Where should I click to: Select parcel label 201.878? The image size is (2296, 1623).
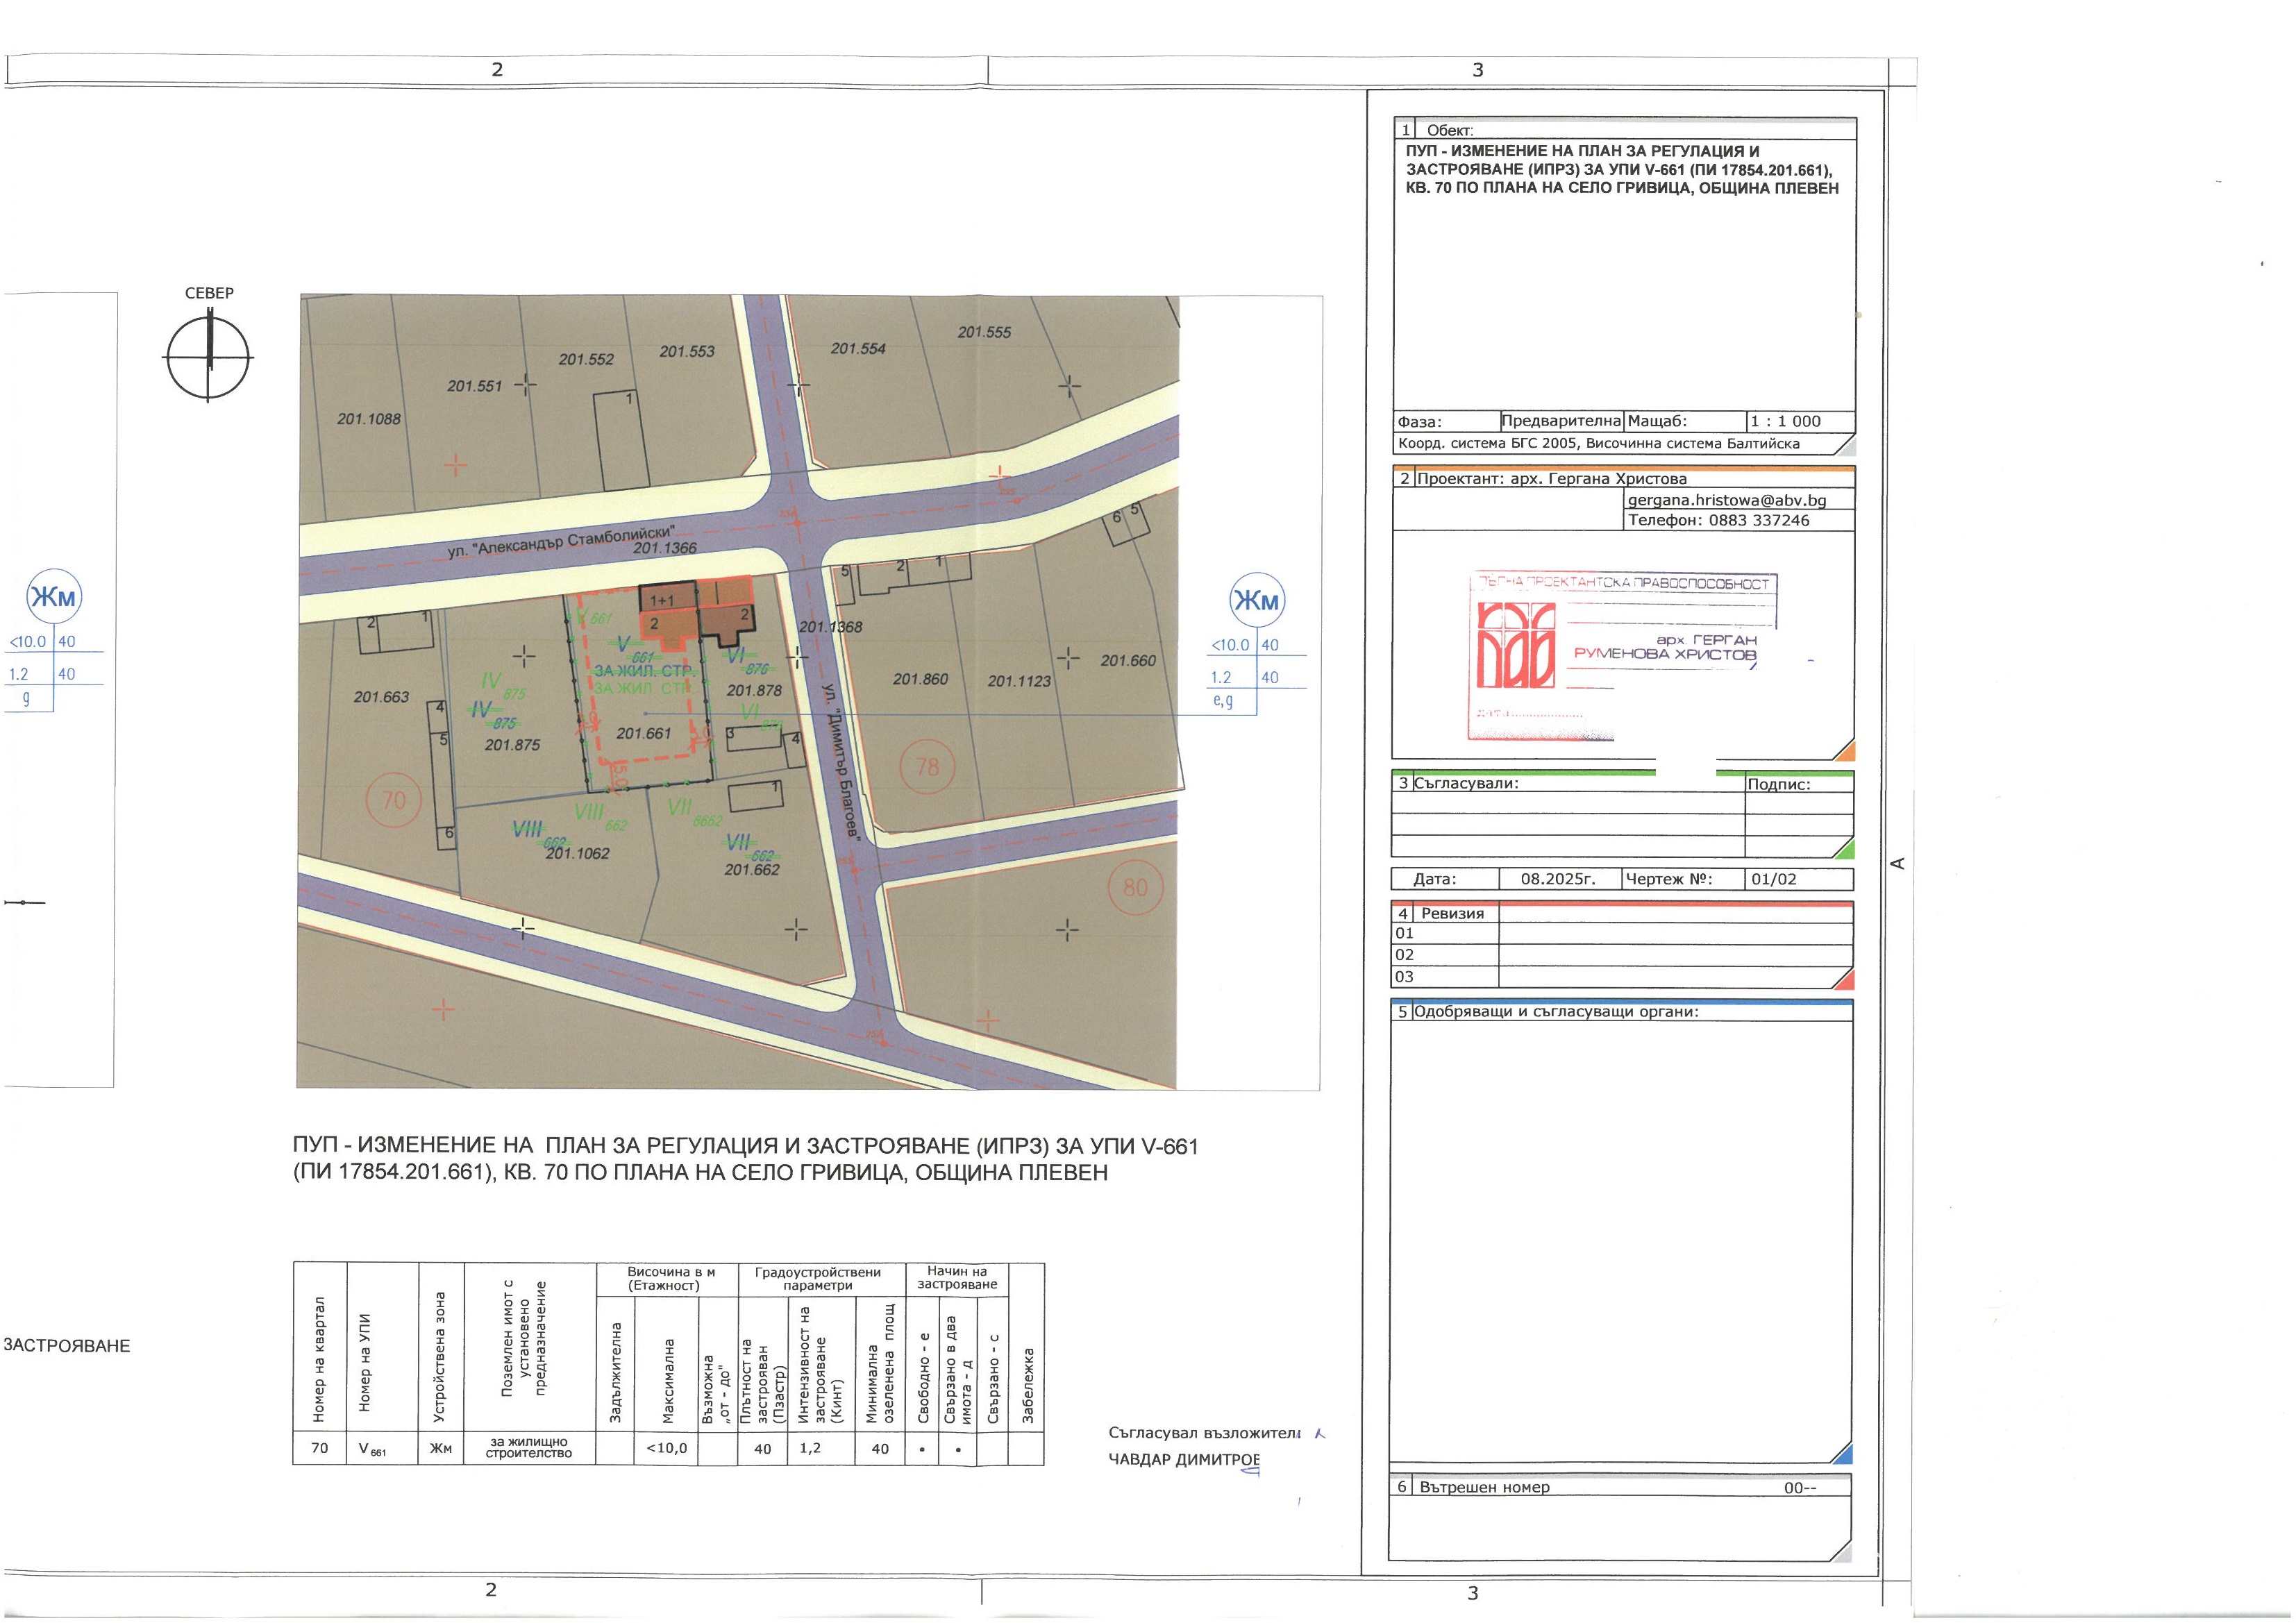coord(754,690)
